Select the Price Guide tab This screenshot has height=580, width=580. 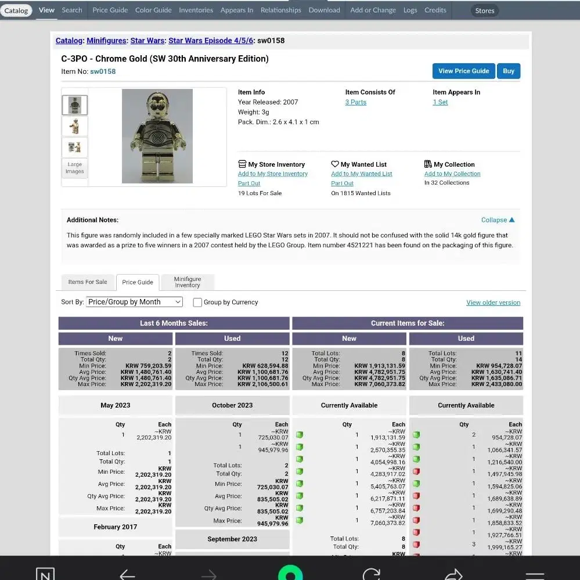point(138,282)
